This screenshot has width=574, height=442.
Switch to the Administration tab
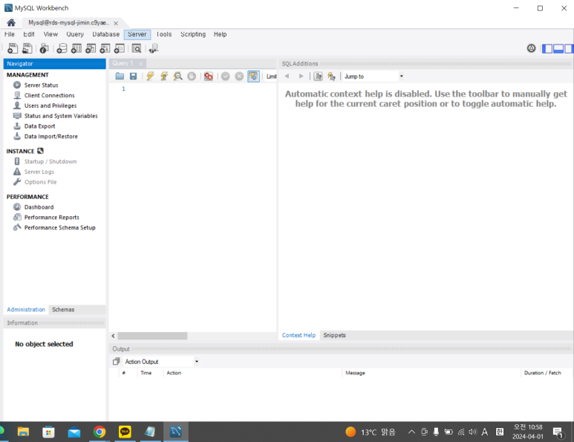click(x=26, y=310)
